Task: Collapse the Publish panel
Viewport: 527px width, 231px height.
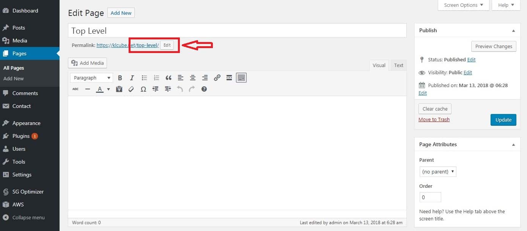Action: 514,30
